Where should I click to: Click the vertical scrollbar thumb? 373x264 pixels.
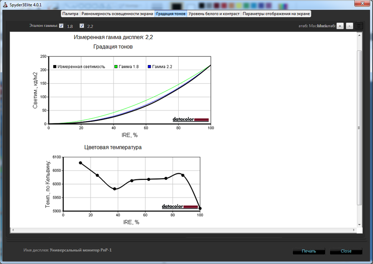pyautogui.click(x=359, y=128)
